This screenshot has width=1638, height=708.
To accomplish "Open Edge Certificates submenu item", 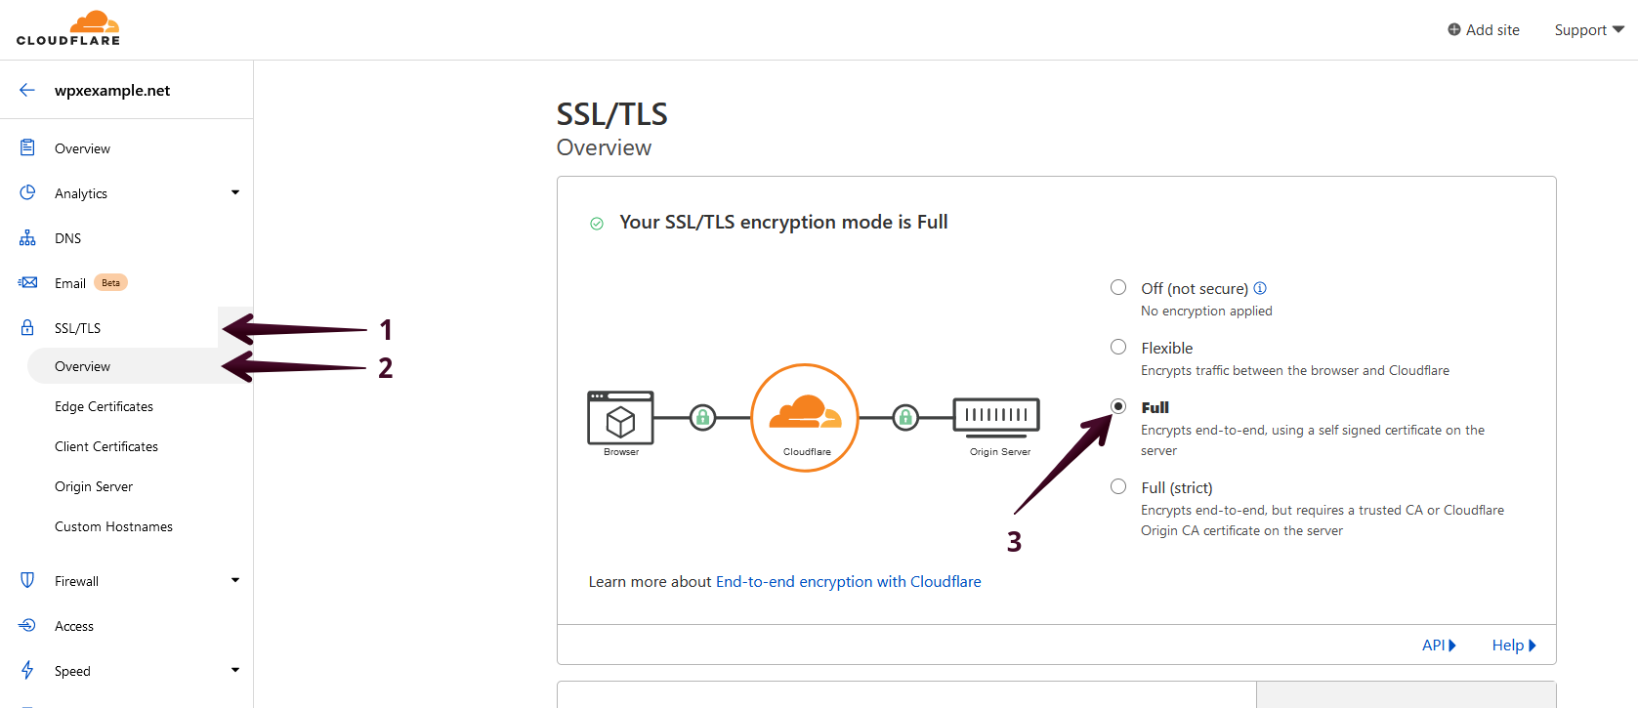I will coord(104,406).
